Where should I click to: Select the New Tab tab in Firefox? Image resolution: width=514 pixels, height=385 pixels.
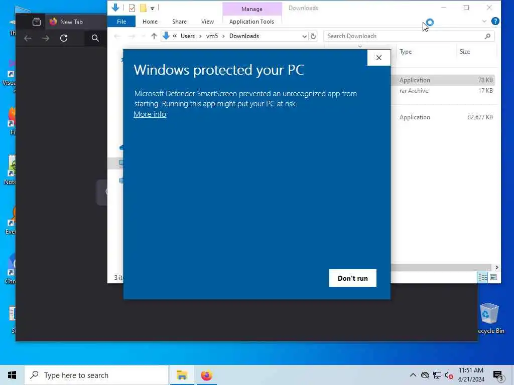(x=76, y=22)
